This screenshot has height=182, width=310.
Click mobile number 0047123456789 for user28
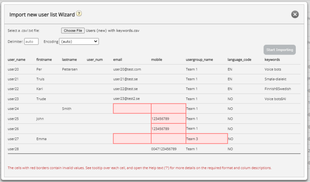point(164,149)
